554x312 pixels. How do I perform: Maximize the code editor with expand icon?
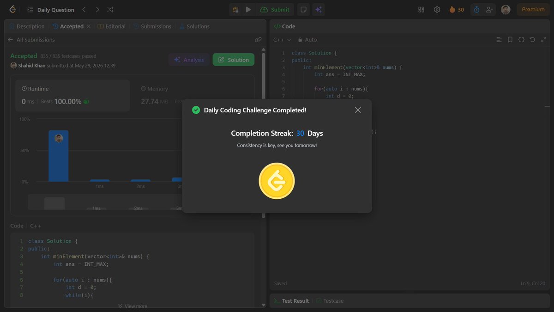[x=542, y=40]
